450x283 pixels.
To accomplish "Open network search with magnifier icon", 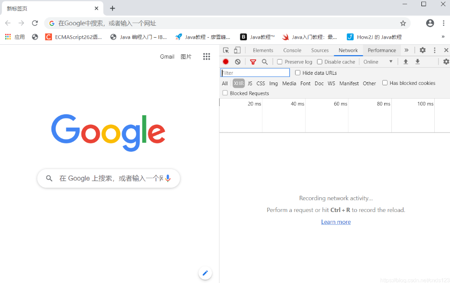I will 265,61.
